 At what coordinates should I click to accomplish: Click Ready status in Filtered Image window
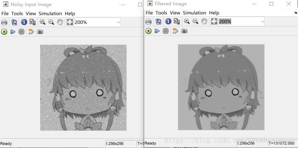(x=150, y=143)
